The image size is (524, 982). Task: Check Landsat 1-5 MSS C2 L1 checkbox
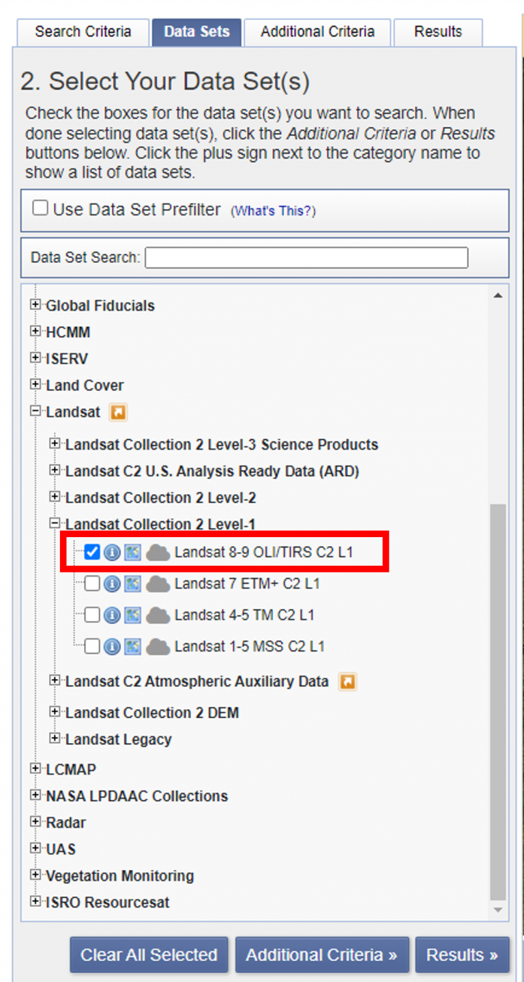[x=92, y=646]
